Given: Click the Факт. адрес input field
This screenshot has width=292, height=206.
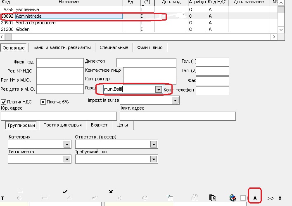Looking at the screenshot, I should pyautogui.click(x=178, y=116).
